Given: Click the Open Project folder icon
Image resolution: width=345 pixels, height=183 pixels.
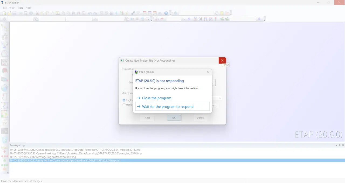Looking at the screenshot, I should 9,13.
